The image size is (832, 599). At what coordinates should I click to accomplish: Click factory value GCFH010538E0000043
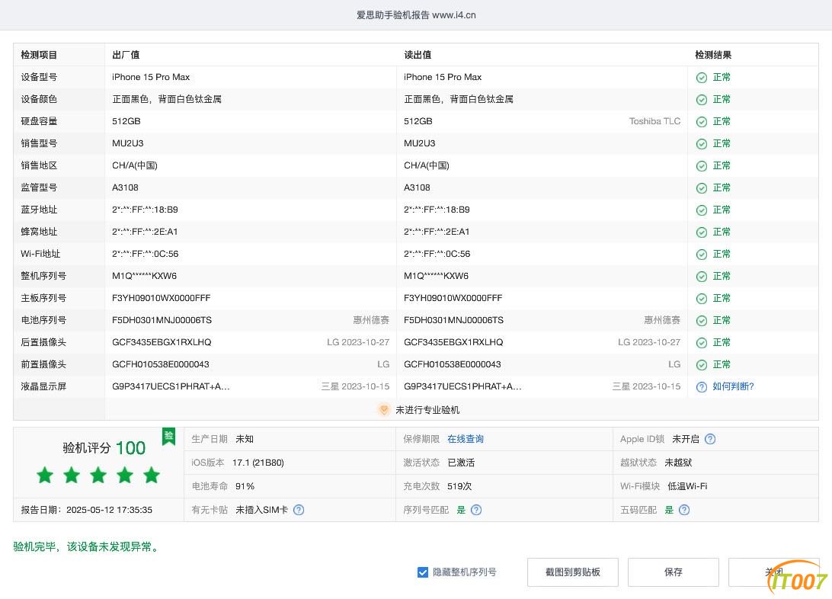160,364
